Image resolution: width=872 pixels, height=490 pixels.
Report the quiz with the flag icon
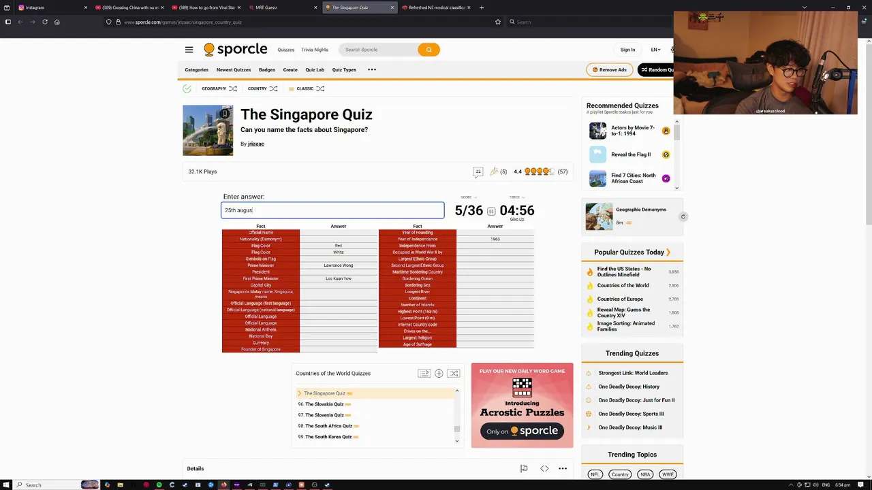click(x=524, y=468)
